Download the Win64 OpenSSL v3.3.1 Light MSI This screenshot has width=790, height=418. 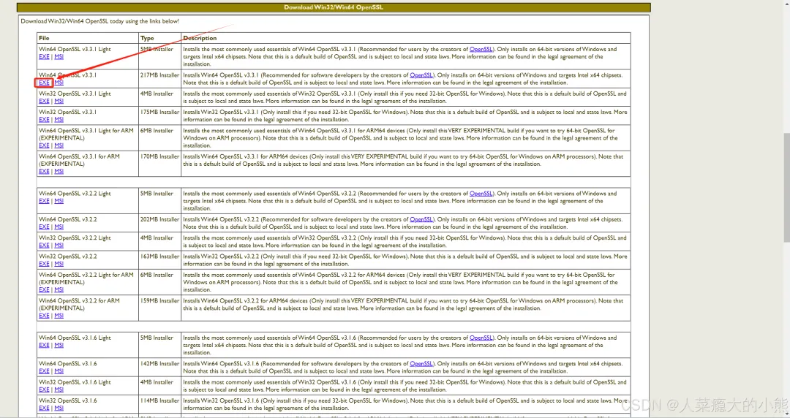point(59,57)
